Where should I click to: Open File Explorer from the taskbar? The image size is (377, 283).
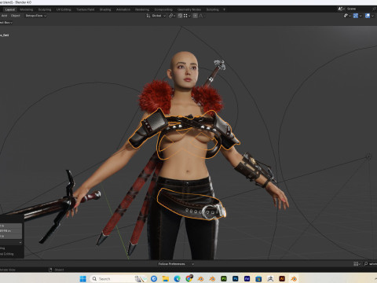click(166, 278)
